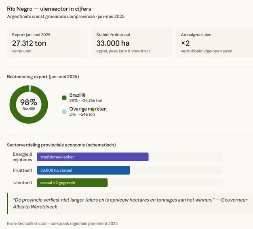Click the light teal Overige markten swatch

pos(64,112)
